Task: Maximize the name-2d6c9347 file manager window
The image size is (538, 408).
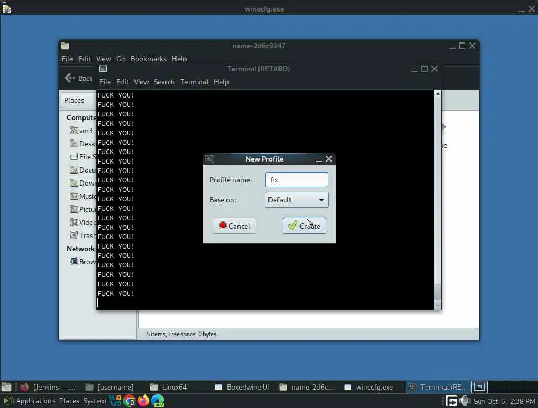Action: click(x=462, y=46)
